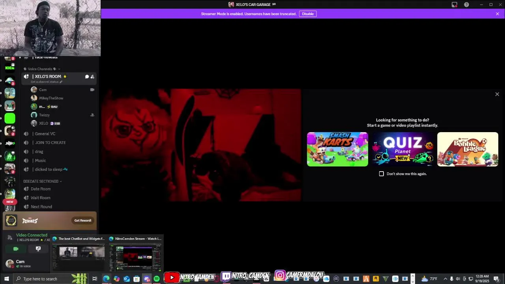The image size is (505, 284).
Task: Open Discord taskbar icon
Action: [147, 279]
